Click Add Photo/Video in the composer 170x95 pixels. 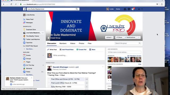click(x=67, y=50)
